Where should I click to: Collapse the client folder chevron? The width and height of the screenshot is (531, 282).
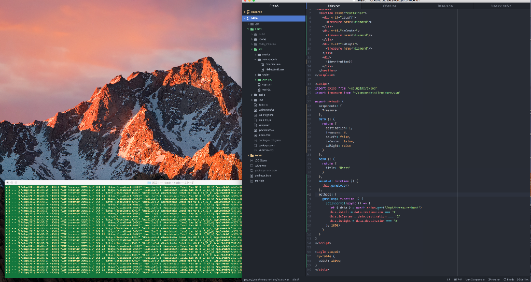[248, 29]
